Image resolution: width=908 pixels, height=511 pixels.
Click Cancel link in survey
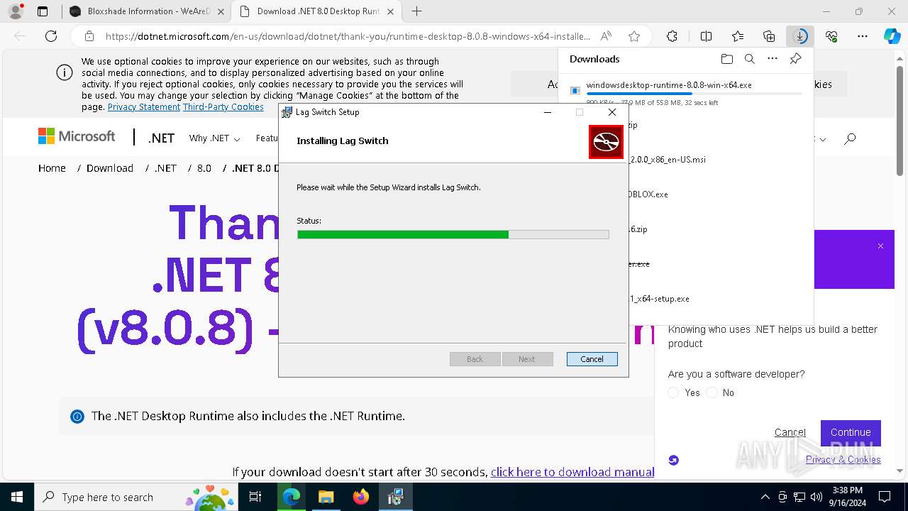pos(790,432)
